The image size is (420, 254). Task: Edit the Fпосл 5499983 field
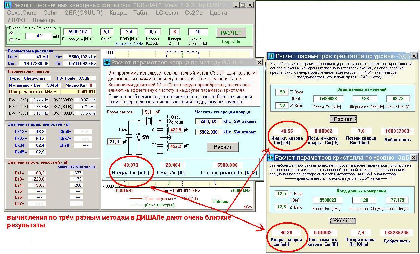328,99
